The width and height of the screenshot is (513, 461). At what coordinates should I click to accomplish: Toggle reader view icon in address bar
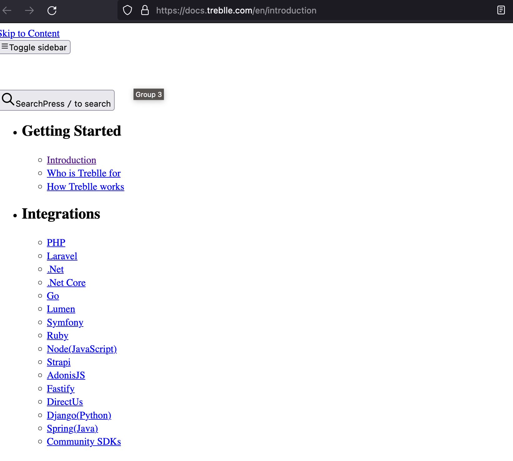[x=501, y=10]
